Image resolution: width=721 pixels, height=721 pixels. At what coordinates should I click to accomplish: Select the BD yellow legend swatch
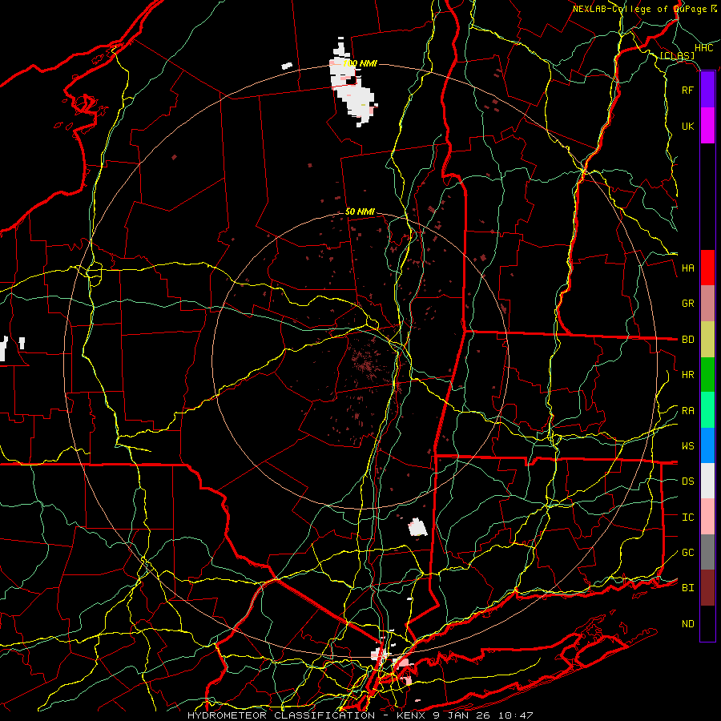point(707,339)
